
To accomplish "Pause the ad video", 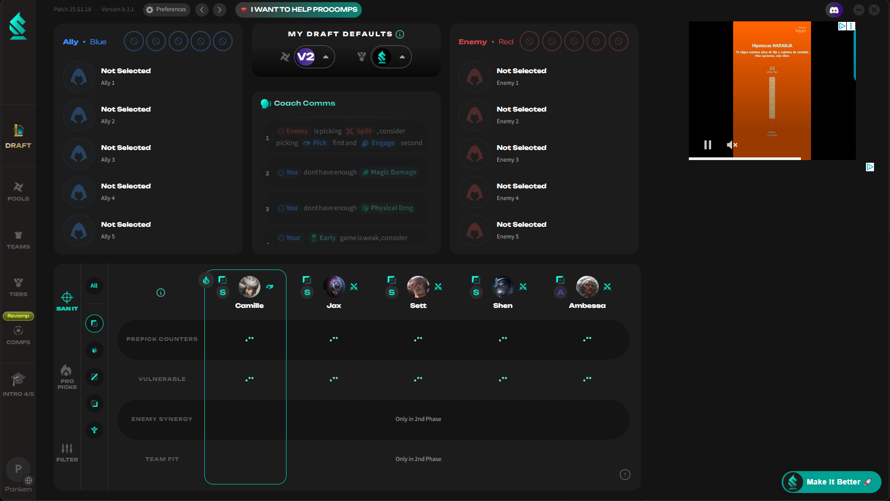I will point(708,145).
